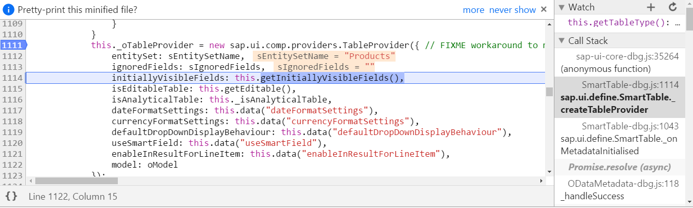Click the pretty-print curly braces icon
The width and height of the screenshot is (693, 208).
11,196
